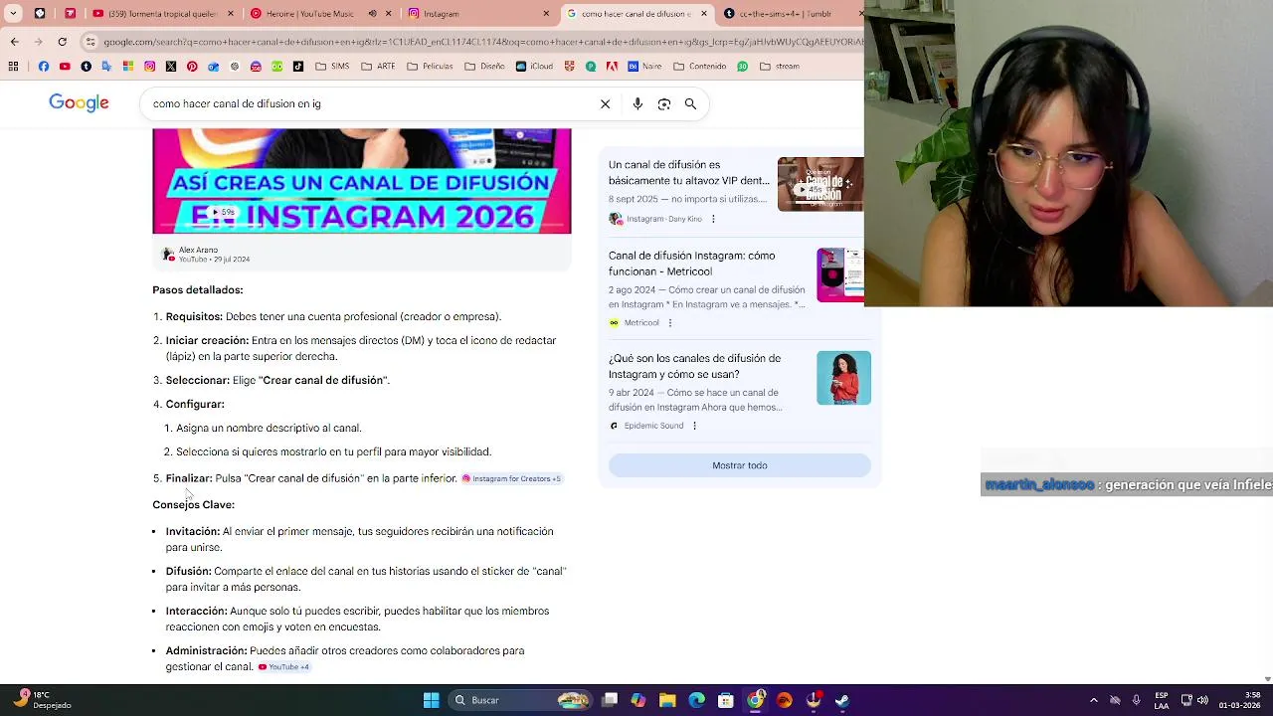Open the clock showing 3:58 01-03-2026
This screenshot has width=1273, height=716.
click(1239, 700)
